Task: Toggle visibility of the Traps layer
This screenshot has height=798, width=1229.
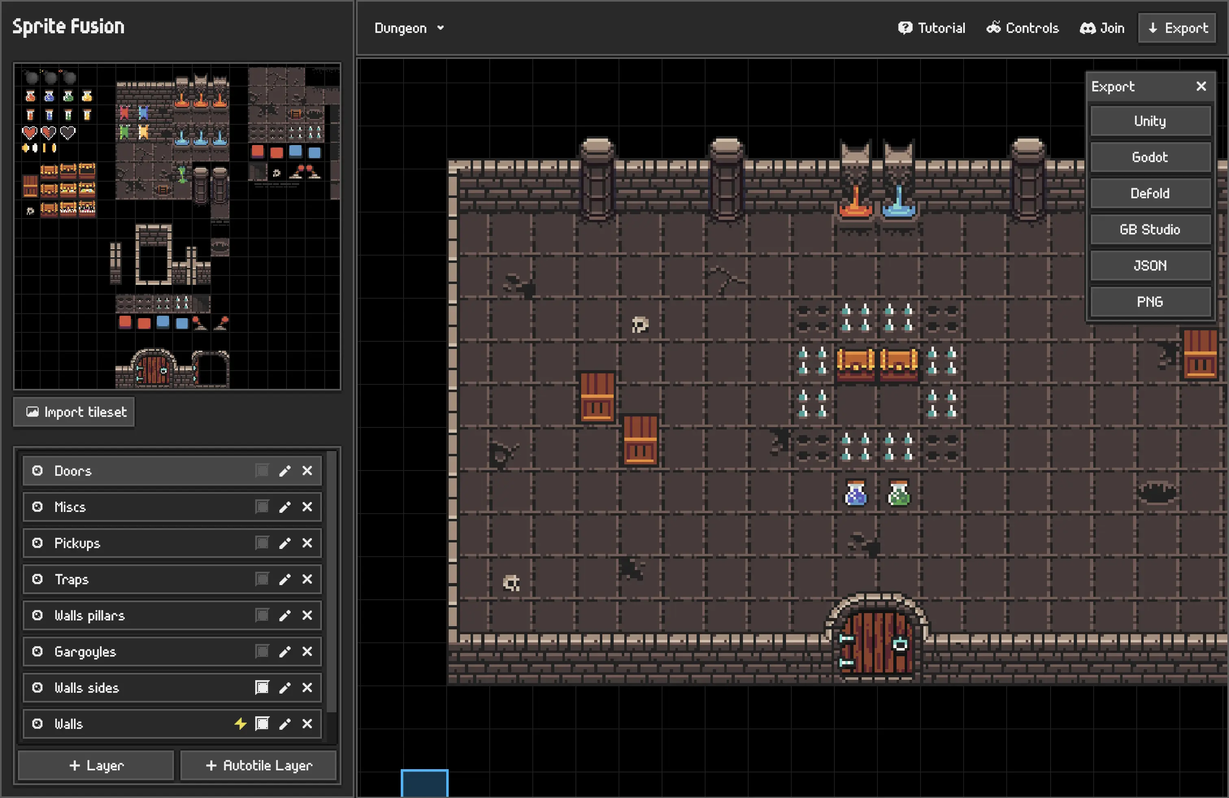Action: 37,579
